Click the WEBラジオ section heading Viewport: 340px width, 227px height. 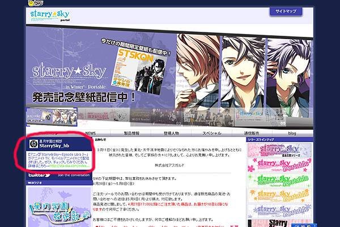[x=35, y=183]
